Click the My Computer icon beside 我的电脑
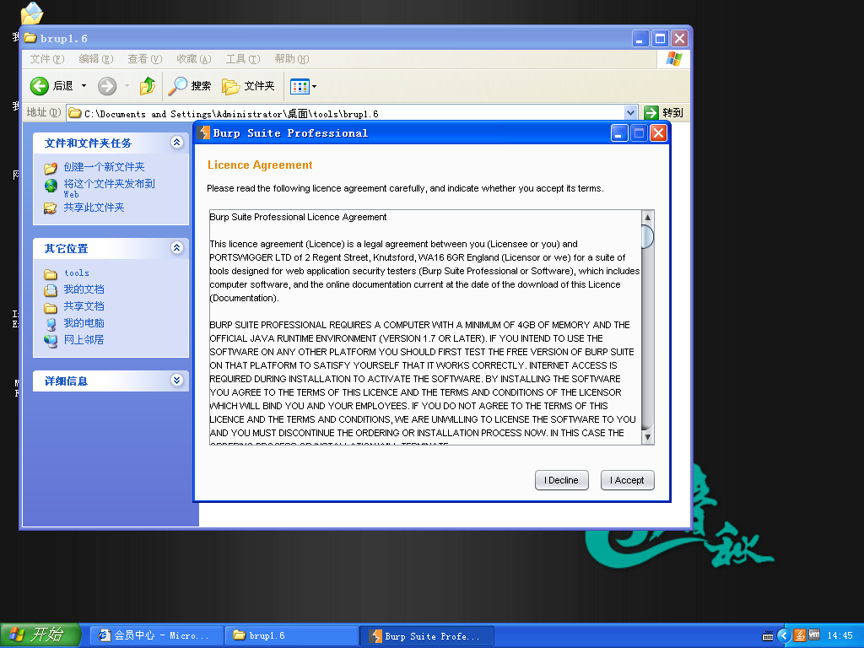Viewport: 864px width, 648px height. (51, 325)
